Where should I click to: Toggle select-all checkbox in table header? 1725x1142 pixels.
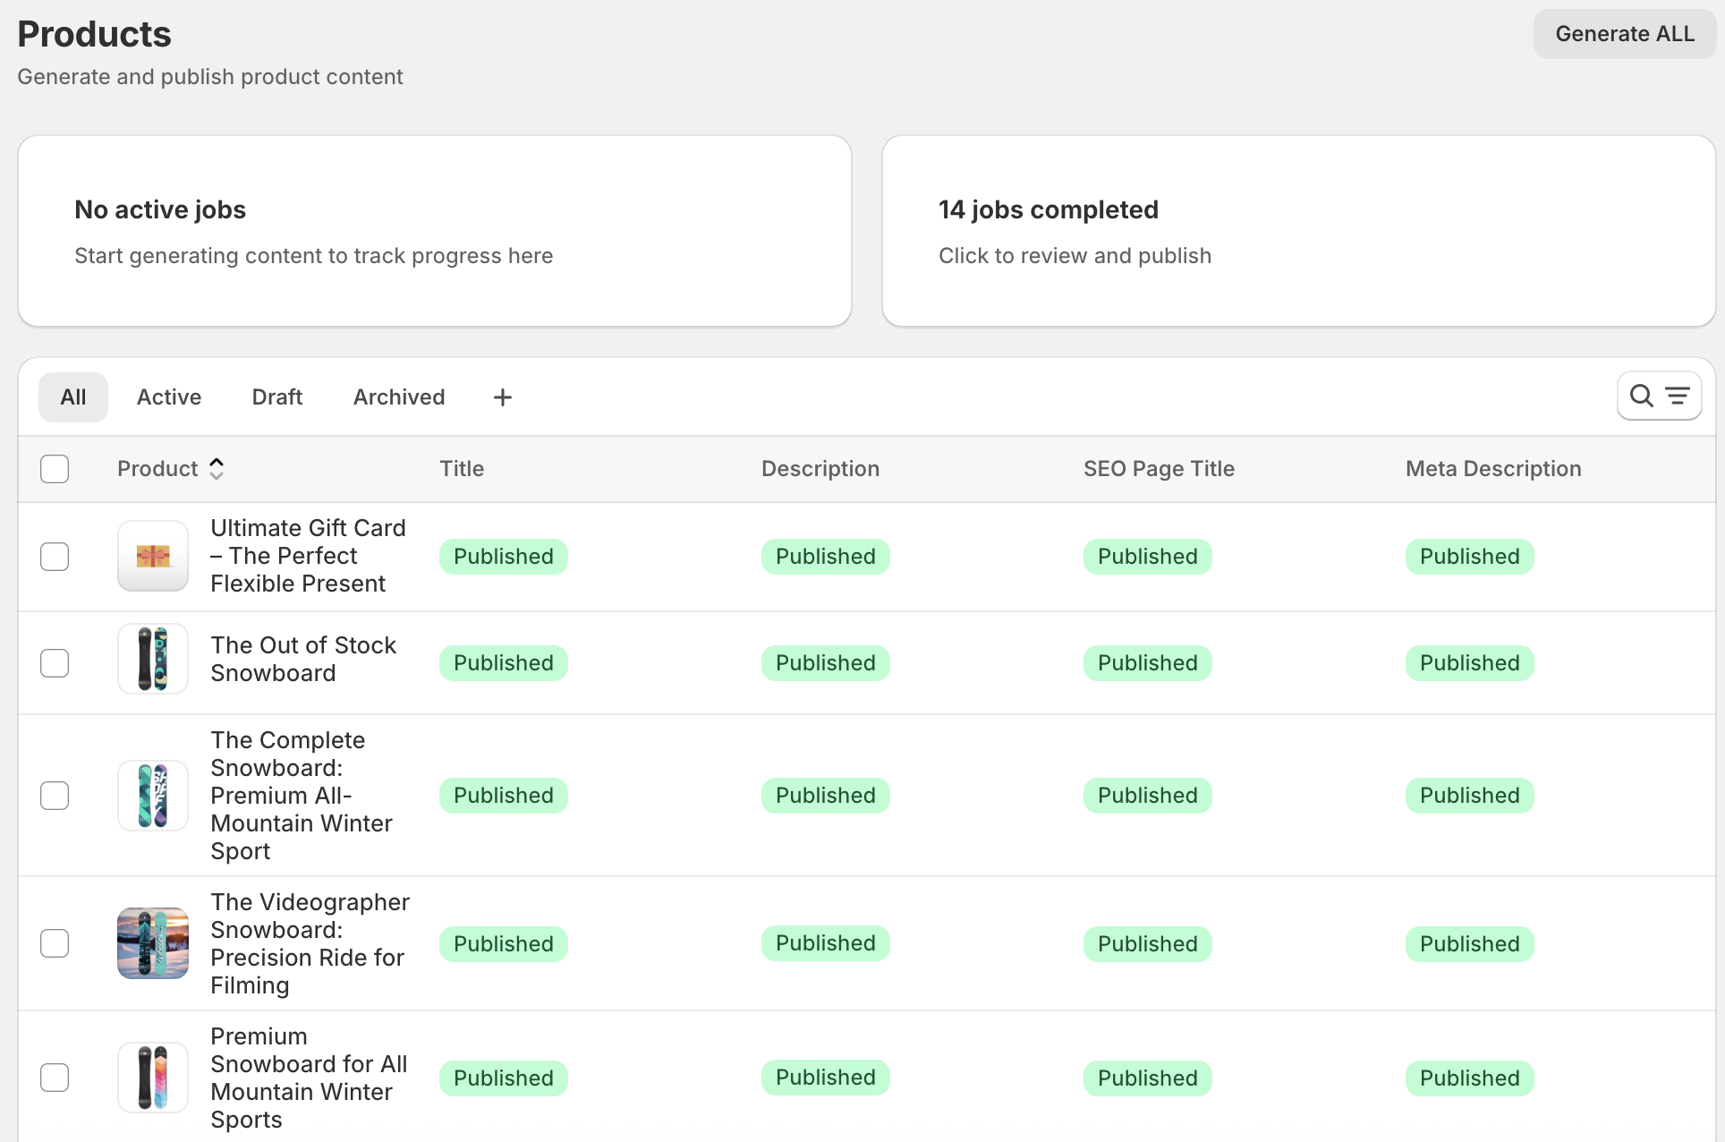click(x=55, y=469)
